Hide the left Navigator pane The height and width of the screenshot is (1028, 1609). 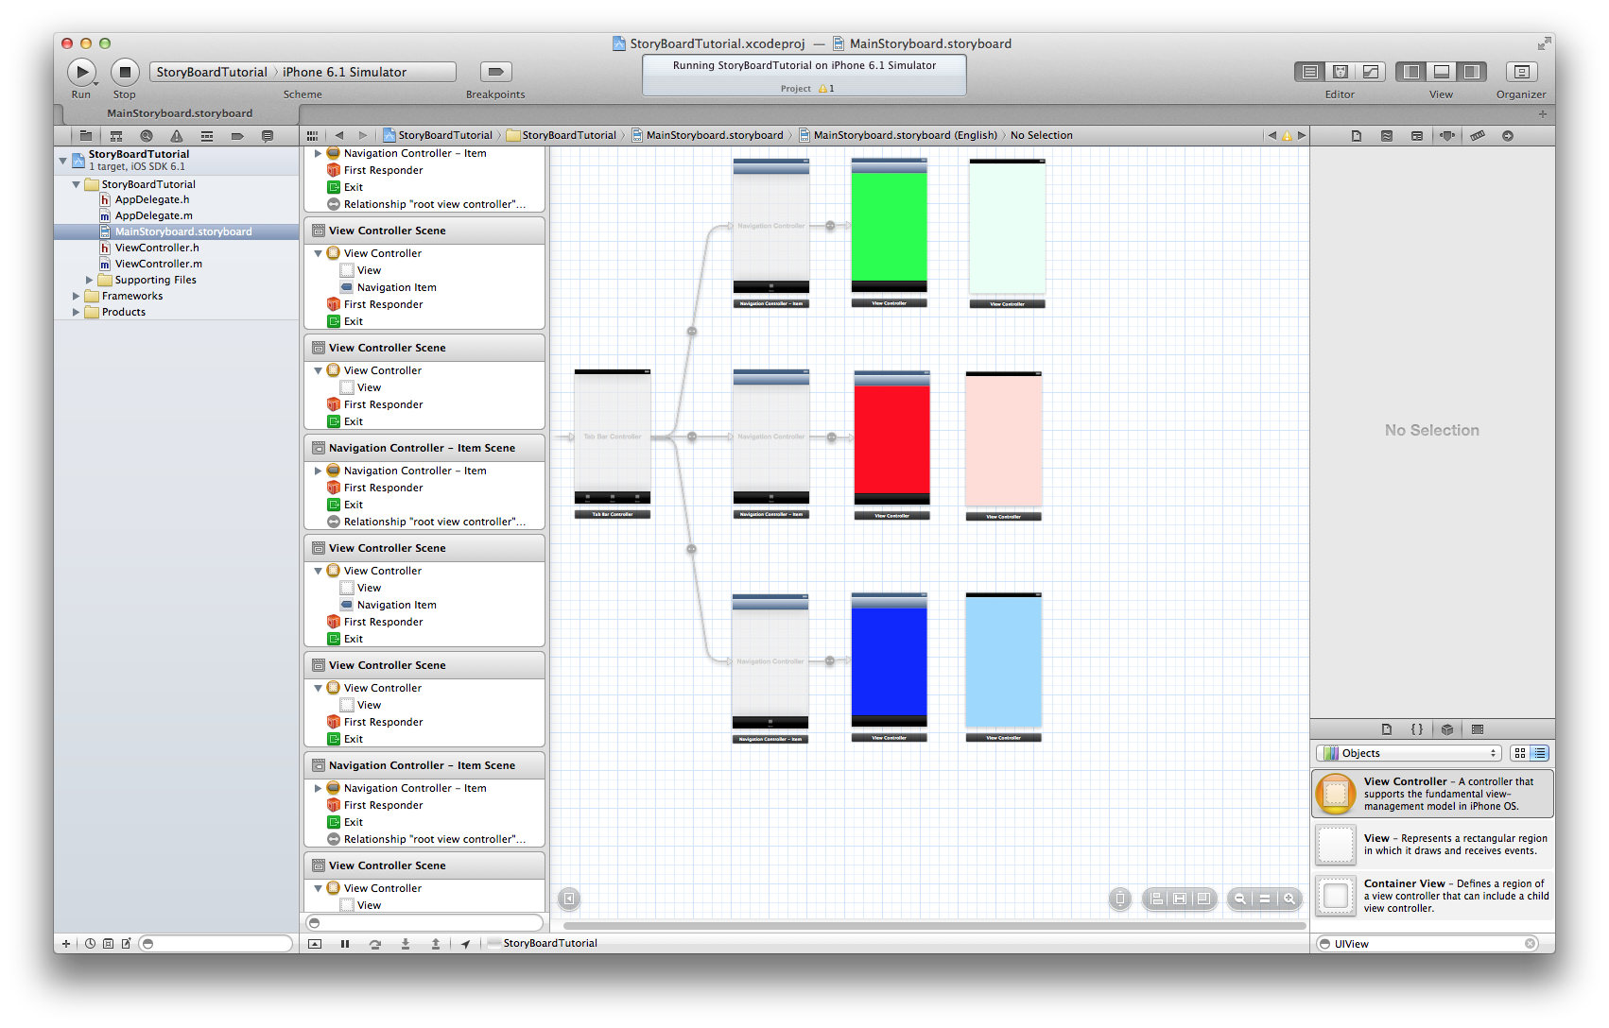point(1411,72)
